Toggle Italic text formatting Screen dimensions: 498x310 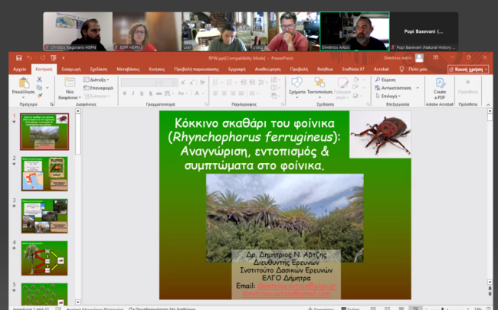click(132, 93)
